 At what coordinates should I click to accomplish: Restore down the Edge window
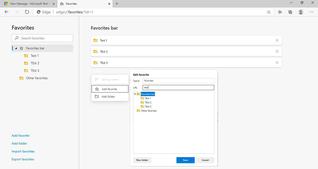302,3
